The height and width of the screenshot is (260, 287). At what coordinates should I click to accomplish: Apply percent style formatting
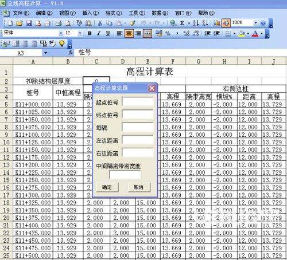coord(168,34)
